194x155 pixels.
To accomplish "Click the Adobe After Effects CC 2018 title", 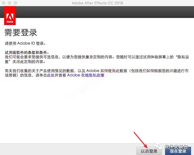I will [97, 3].
